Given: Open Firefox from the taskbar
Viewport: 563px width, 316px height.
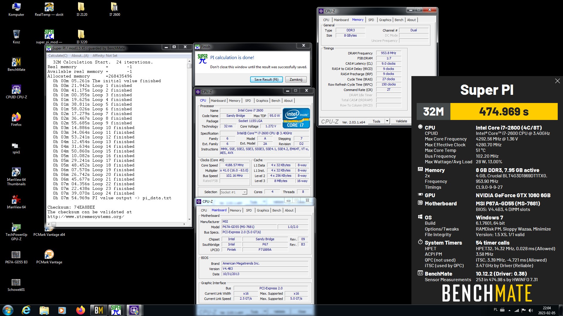Looking at the screenshot, I should [80, 310].
